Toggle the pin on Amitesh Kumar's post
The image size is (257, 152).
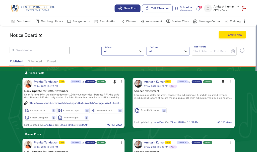(x=223, y=82)
